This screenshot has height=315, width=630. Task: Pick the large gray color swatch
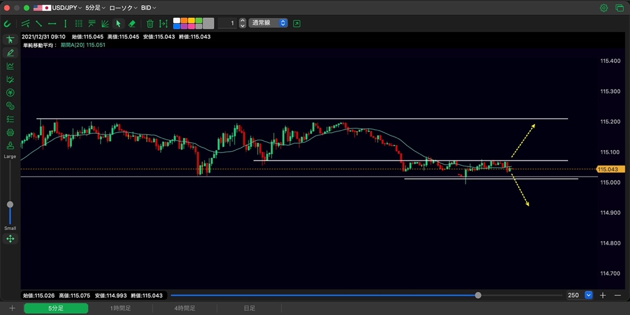(208, 23)
